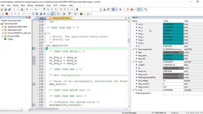The image size is (203, 114).
Task: Expand the first x.u8 watch entry
Action: (x=133, y=62)
